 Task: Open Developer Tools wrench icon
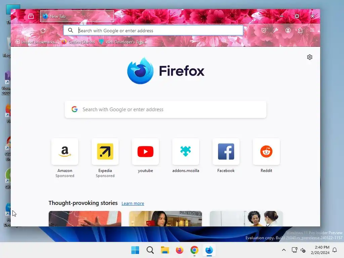276,30
